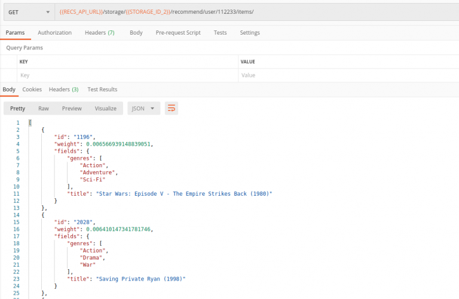Click the weight value 0.006410147341781746
The height and width of the screenshot is (299, 459).
click(118, 229)
